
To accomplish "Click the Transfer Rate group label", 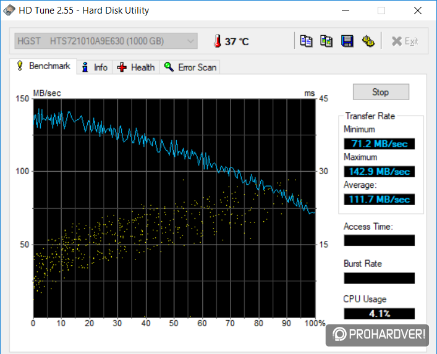I will (370, 116).
